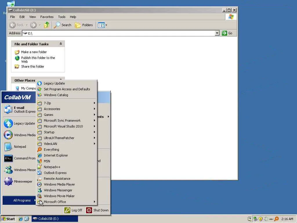This screenshot has height=223, width=297.
Task: Open the Forward button history dropdown arrow
Action: [40, 25]
